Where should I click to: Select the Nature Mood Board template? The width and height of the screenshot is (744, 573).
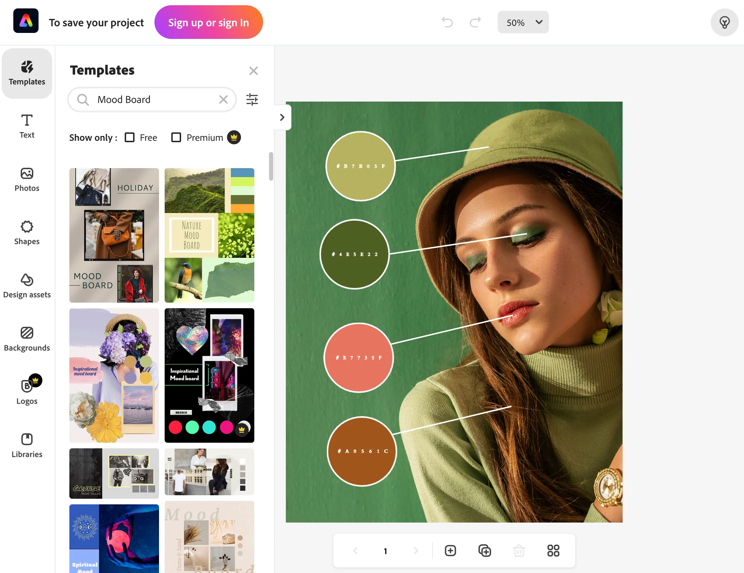click(209, 235)
